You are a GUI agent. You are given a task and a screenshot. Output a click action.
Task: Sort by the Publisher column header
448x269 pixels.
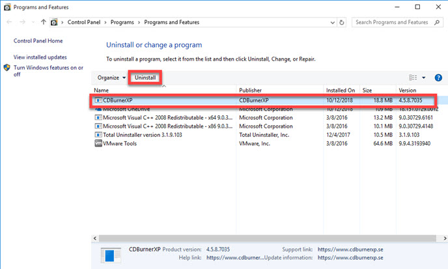click(250, 91)
